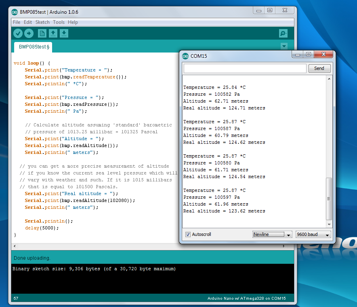This screenshot has height=307, width=357.
Task: Open the Help menu
Action: point(73,22)
